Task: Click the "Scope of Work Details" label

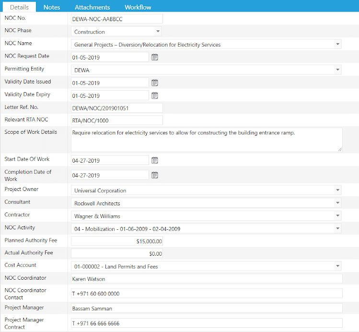Action: (31, 132)
